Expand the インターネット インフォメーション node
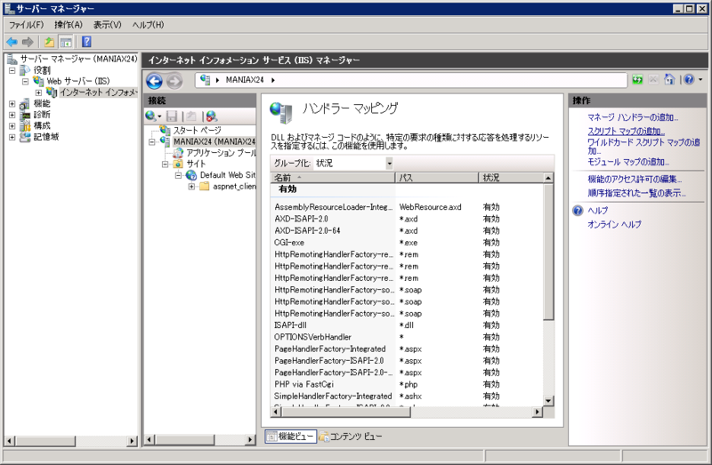Image resolution: width=712 pixels, height=465 pixels. 38,92
